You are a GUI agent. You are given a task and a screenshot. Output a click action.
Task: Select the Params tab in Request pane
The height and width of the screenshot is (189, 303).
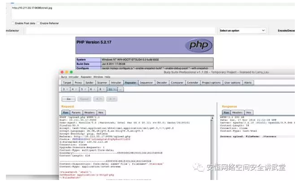(x=76, y=112)
